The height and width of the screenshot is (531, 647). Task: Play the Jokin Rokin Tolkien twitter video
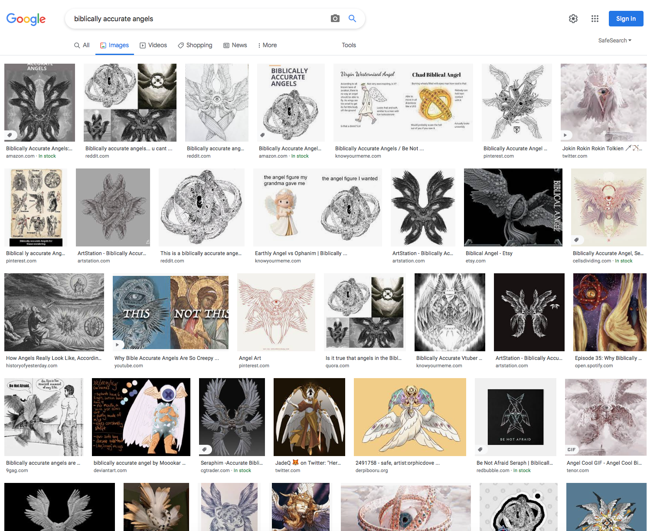click(565, 135)
